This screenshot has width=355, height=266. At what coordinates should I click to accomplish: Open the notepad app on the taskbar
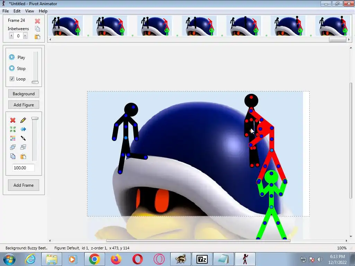click(x=224, y=259)
